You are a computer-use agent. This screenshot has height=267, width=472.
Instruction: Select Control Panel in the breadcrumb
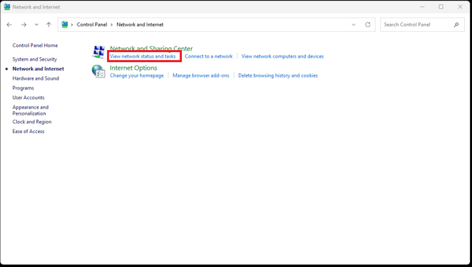pyautogui.click(x=92, y=25)
